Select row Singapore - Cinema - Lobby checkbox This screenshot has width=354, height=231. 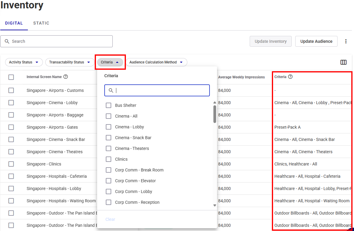point(11,103)
